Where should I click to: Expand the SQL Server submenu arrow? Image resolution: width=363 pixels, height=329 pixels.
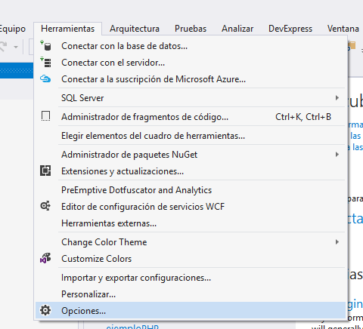(x=337, y=97)
